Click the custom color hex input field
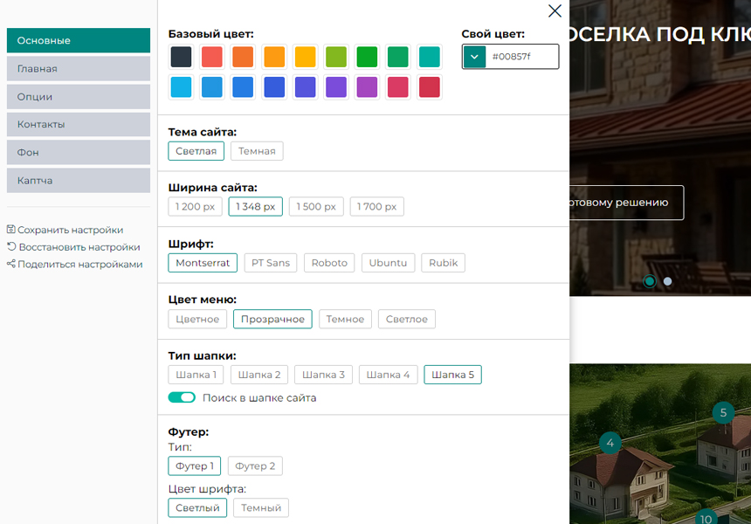 pos(522,57)
